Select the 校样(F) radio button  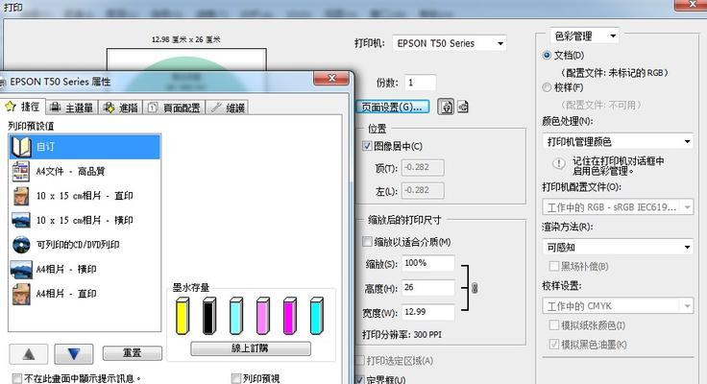point(547,87)
